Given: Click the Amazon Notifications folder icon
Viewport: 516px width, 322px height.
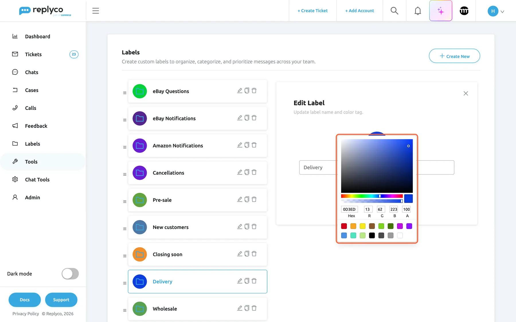Looking at the screenshot, I should [140, 146].
